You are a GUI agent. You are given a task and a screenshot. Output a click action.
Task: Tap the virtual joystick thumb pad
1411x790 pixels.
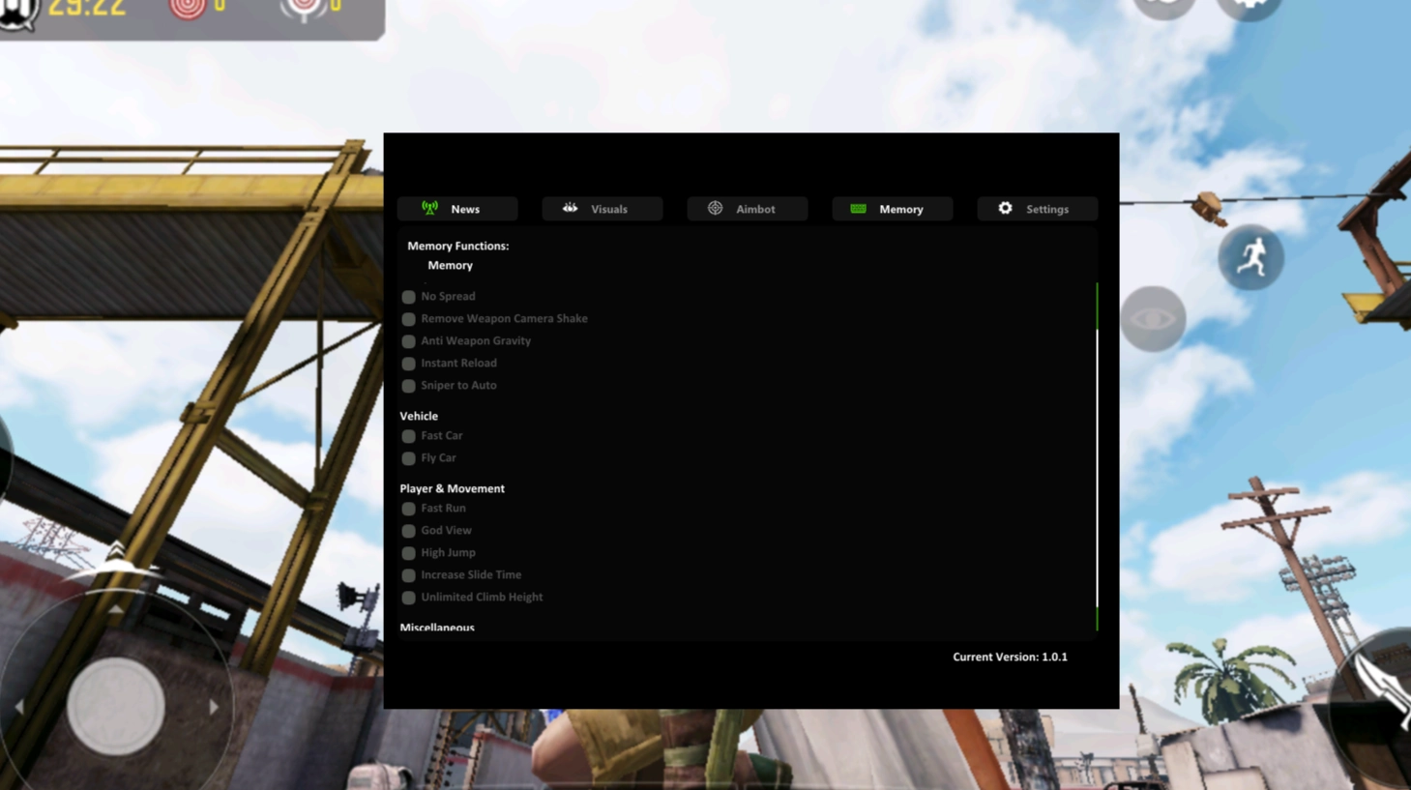click(x=116, y=706)
